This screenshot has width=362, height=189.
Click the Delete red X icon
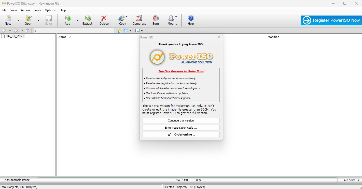tap(104, 19)
